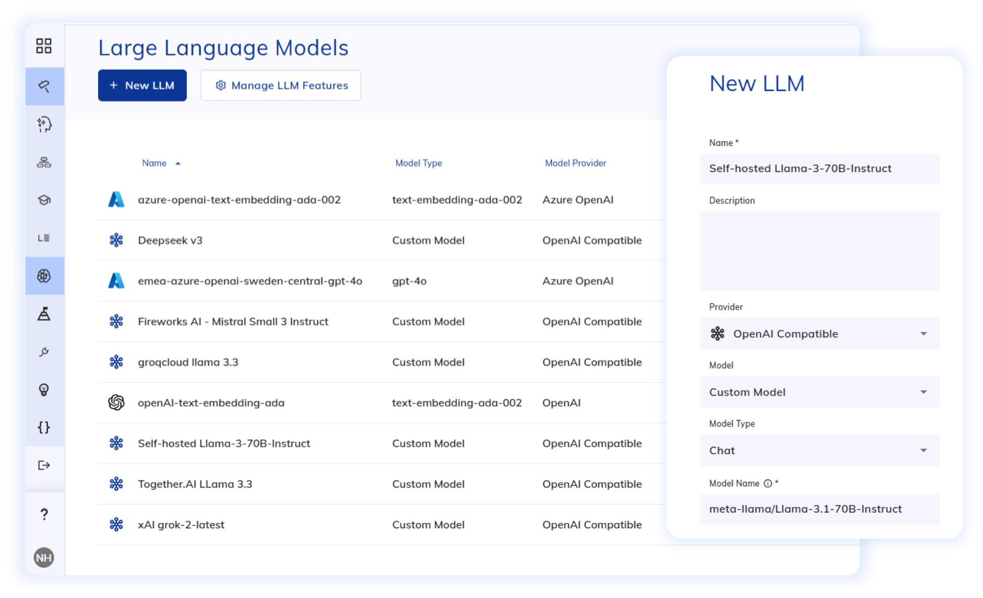Sort by the Name column header
The width and height of the screenshot is (983, 598).
pyautogui.click(x=154, y=163)
